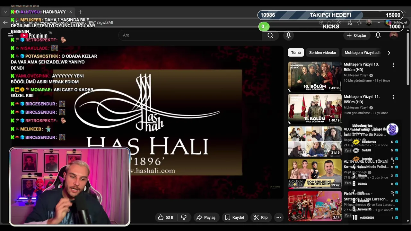Dislike the video with thumbs-down
Viewport: 411px width, 231px height.
click(184, 218)
